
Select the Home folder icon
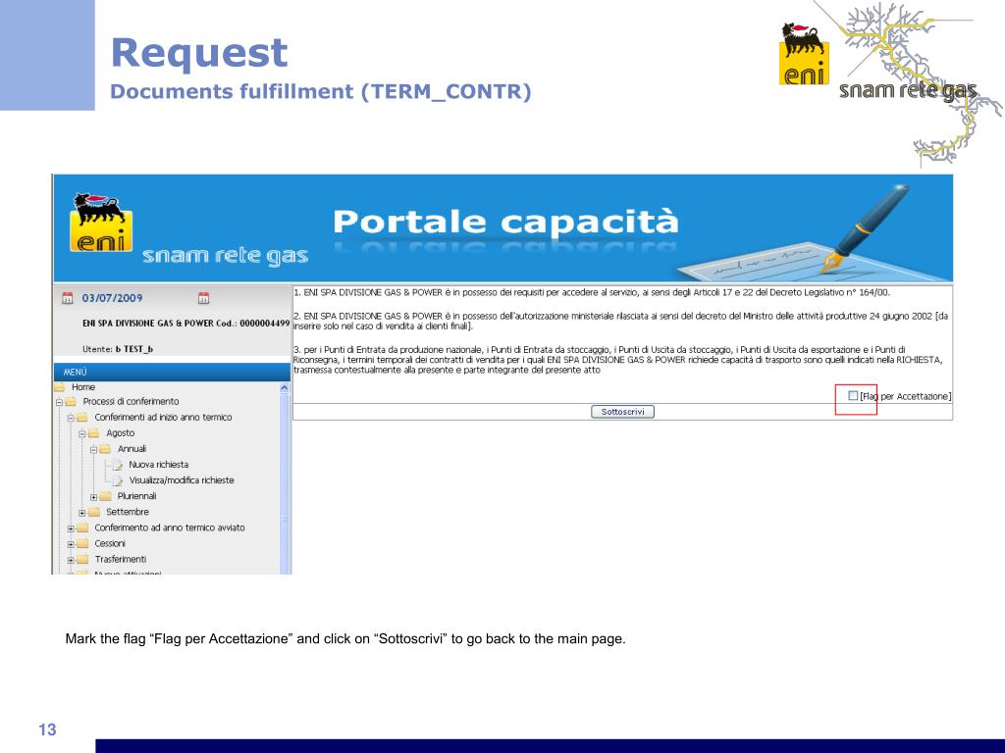(x=60, y=387)
